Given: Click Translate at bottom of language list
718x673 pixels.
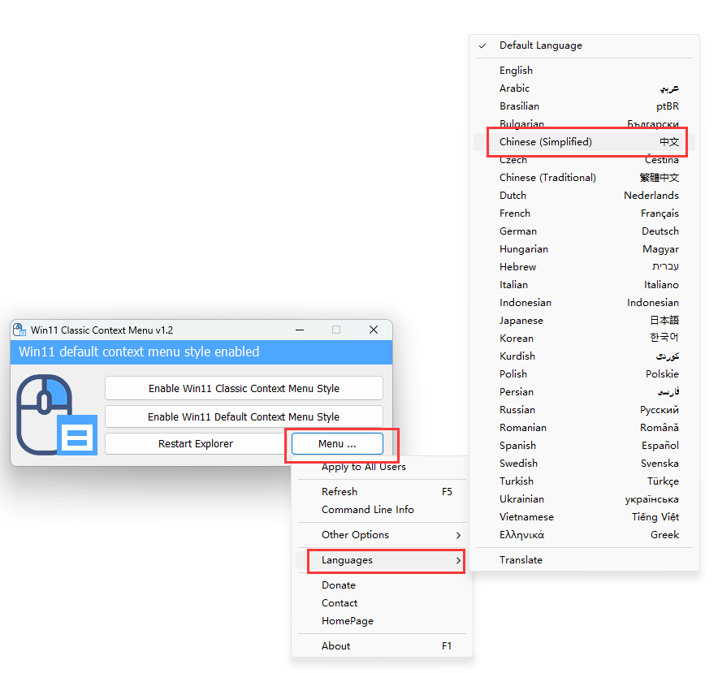Looking at the screenshot, I should [x=584, y=560].
